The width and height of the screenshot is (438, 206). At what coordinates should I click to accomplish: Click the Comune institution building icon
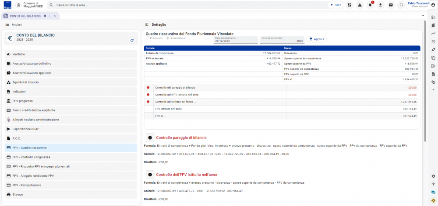(18, 5)
